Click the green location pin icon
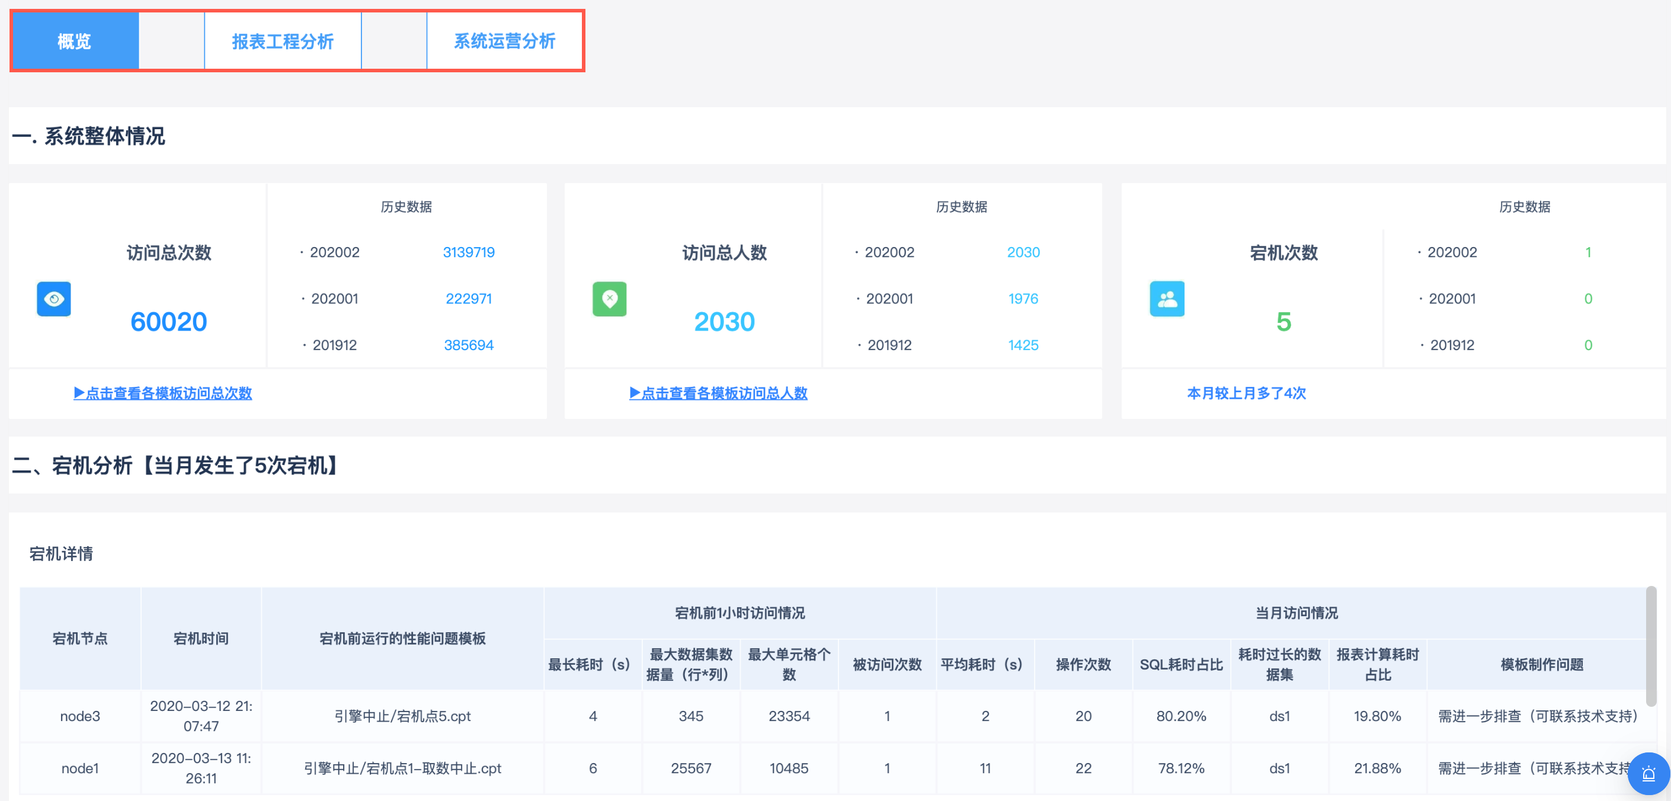This screenshot has height=801, width=1671. click(x=609, y=299)
